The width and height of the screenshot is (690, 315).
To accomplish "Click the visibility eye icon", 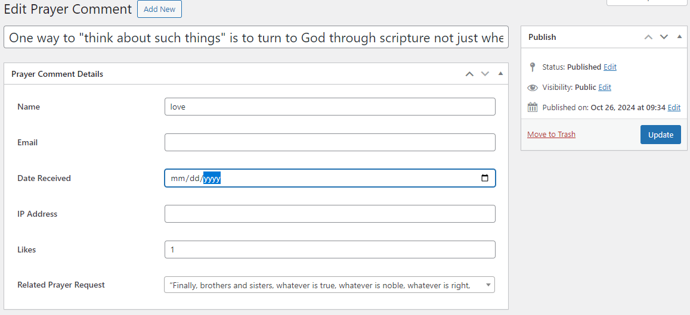I will pos(533,88).
